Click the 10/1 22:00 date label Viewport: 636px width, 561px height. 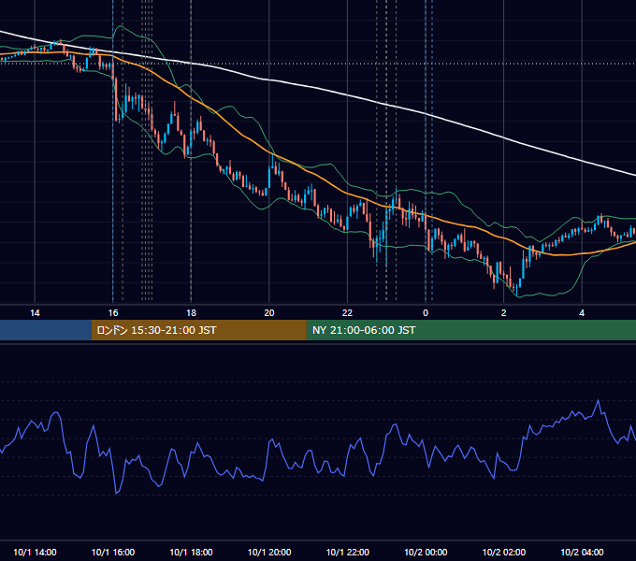coord(348,552)
